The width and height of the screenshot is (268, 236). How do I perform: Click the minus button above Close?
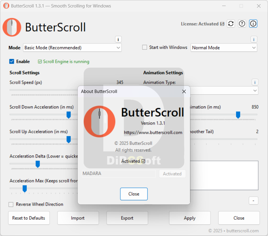[253, 201]
